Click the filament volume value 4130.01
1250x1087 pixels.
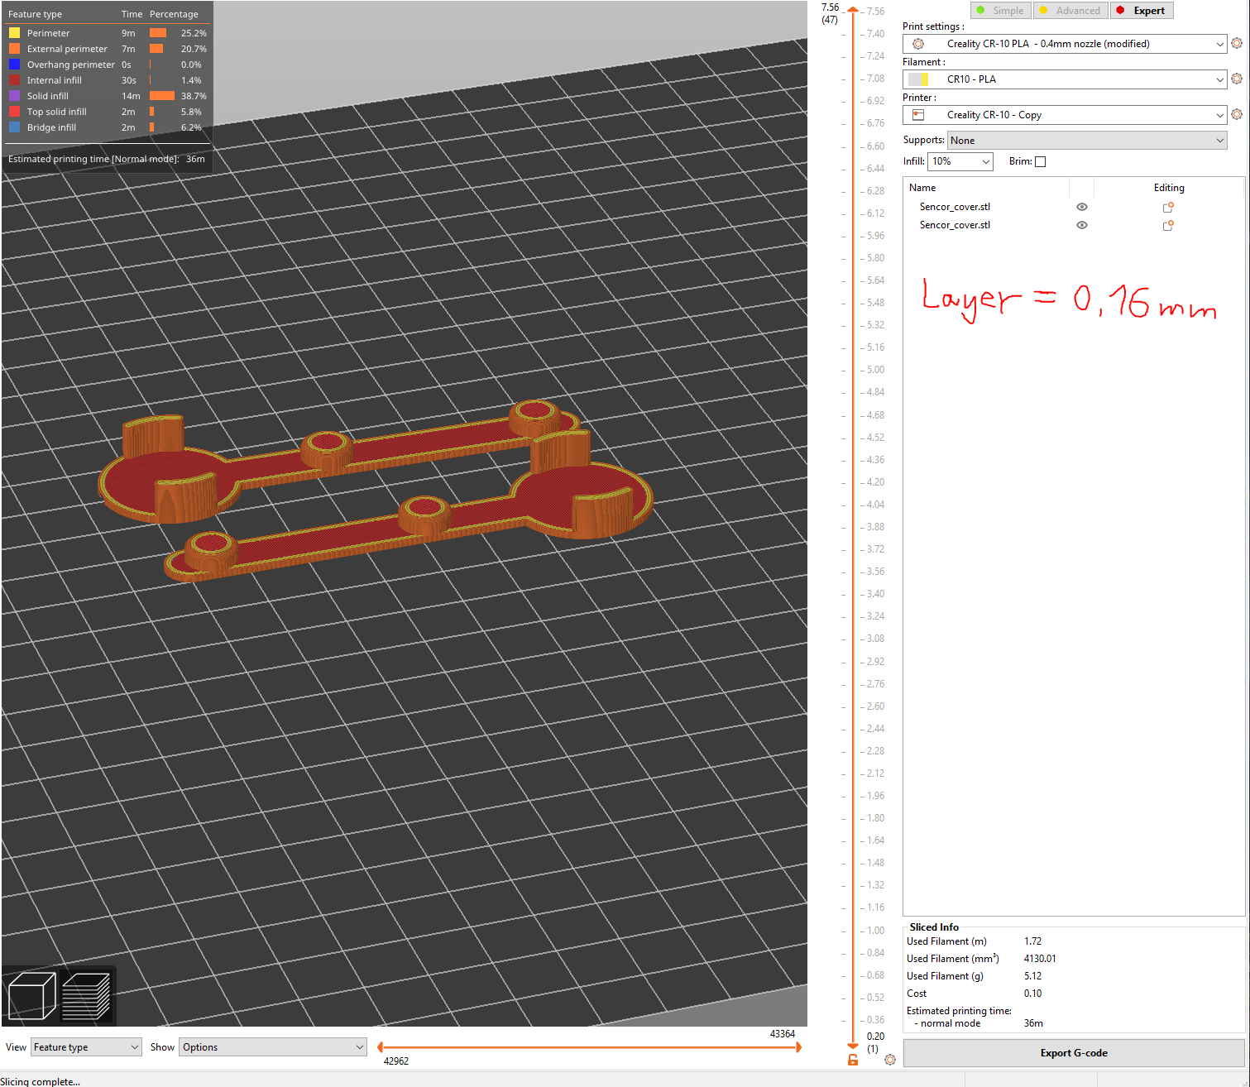[1040, 959]
